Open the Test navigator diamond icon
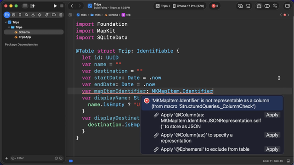 [40, 15]
